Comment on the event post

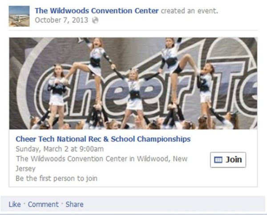(43, 204)
